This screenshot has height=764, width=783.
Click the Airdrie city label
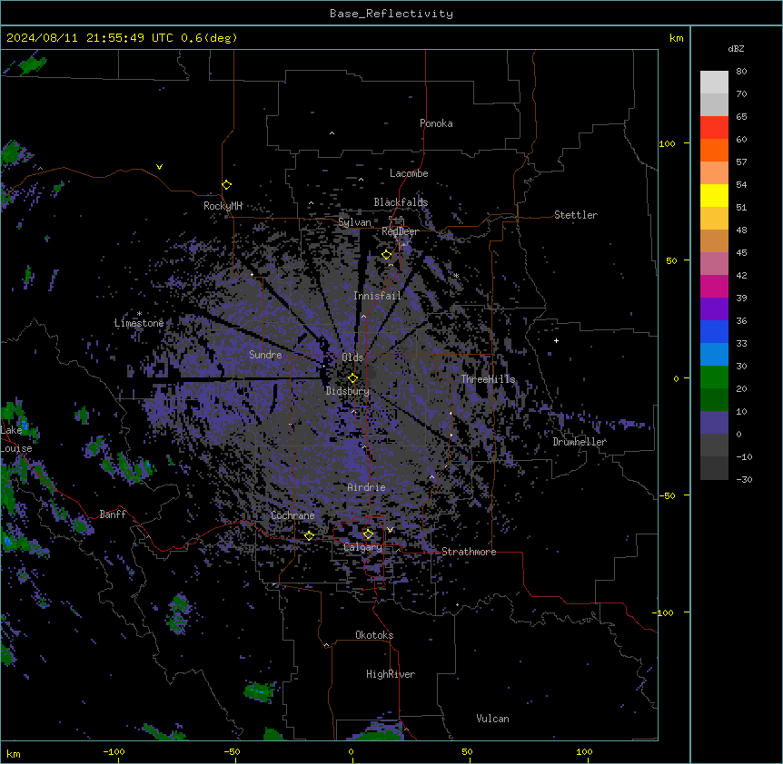click(x=367, y=487)
